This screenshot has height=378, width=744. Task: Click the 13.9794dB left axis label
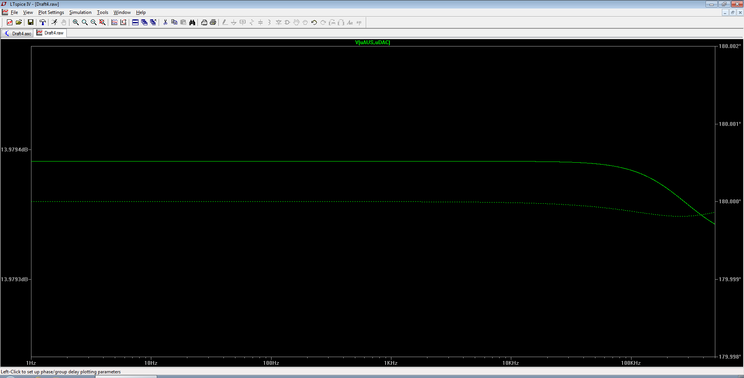pos(14,149)
